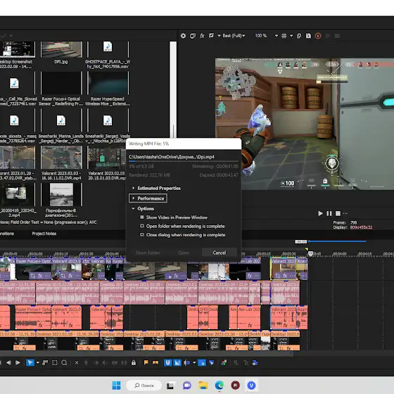Toggle the preview Overlays grid icon

(284, 36)
